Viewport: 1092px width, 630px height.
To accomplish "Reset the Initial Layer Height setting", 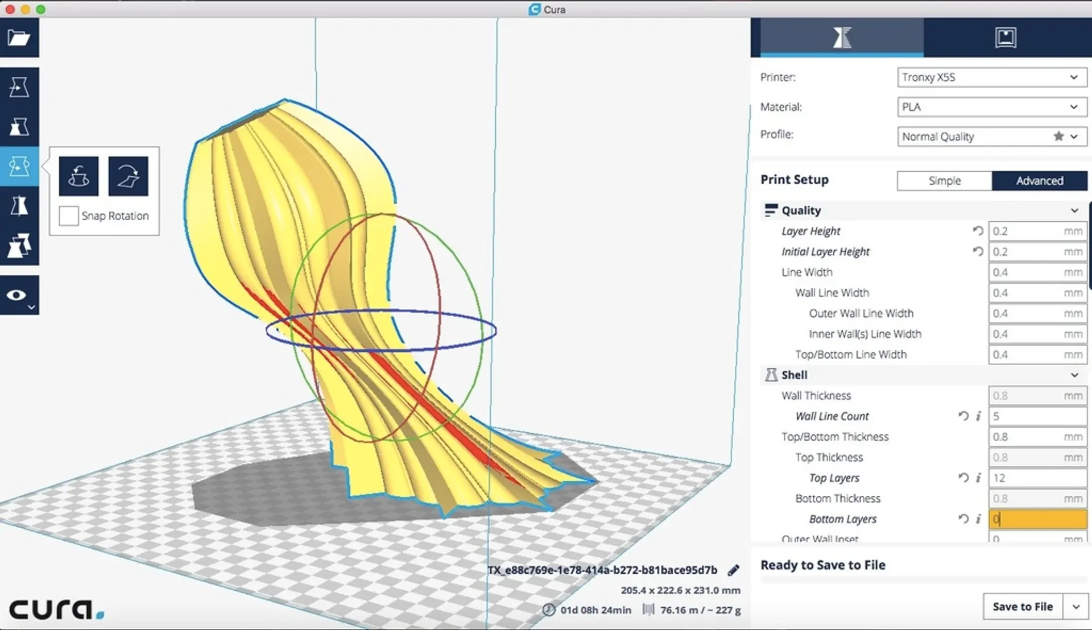I will (978, 251).
